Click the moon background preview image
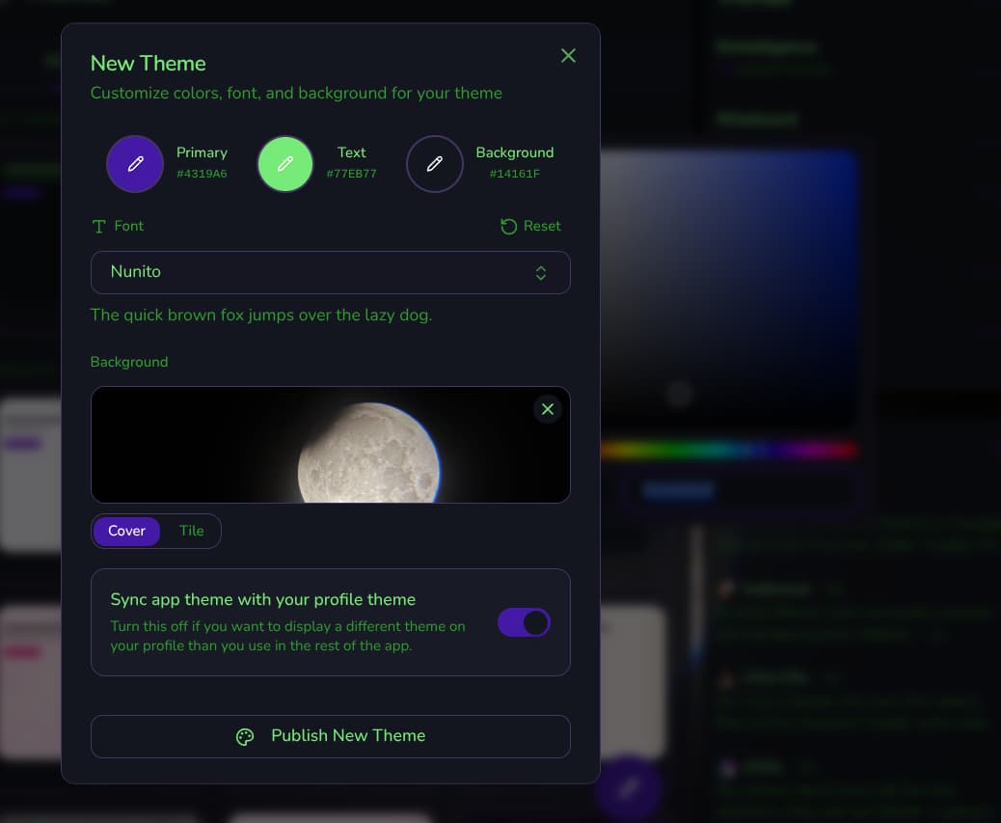 coord(331,445)
